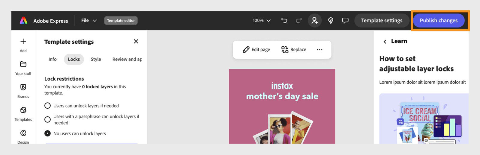
Task: Select the passphrase unlock radio option
Action: [47, 120]
